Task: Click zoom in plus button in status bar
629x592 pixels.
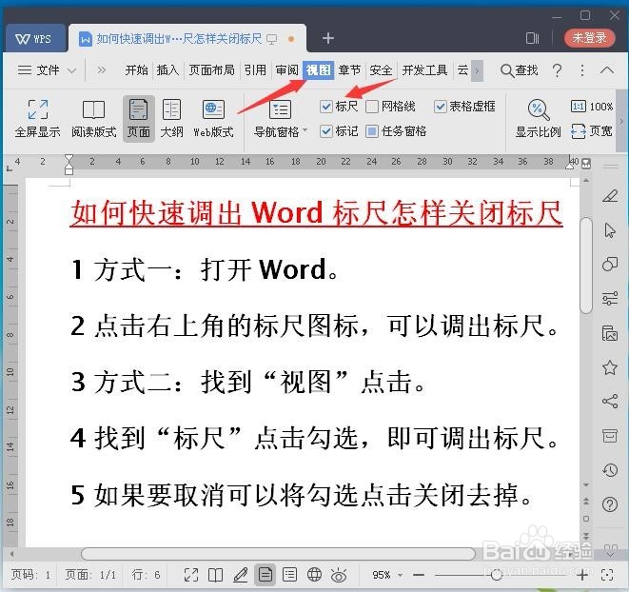Action: tap(582, 575)
